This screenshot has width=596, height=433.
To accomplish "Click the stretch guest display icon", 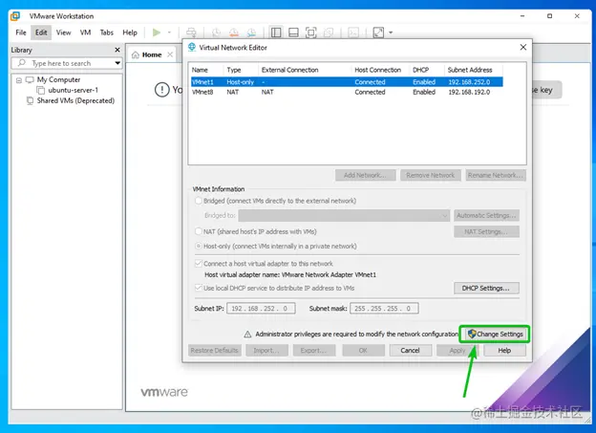I will point(378,32).
